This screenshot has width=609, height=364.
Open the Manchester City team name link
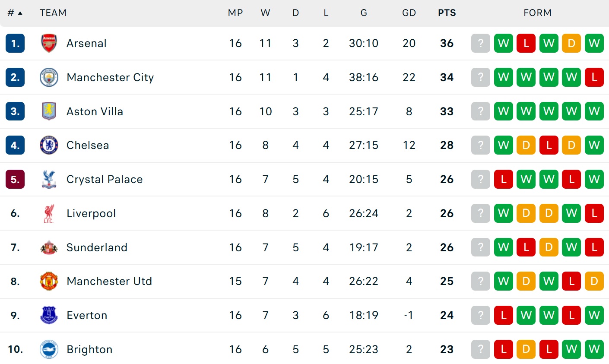[x=110, y=77]
